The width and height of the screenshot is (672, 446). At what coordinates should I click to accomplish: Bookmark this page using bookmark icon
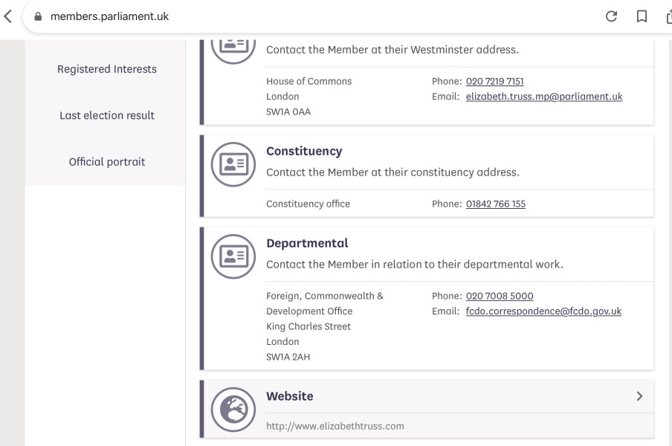[642, 16]
